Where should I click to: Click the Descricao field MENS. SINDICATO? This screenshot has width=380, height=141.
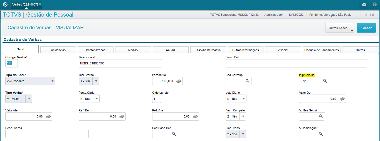point(120,63)
